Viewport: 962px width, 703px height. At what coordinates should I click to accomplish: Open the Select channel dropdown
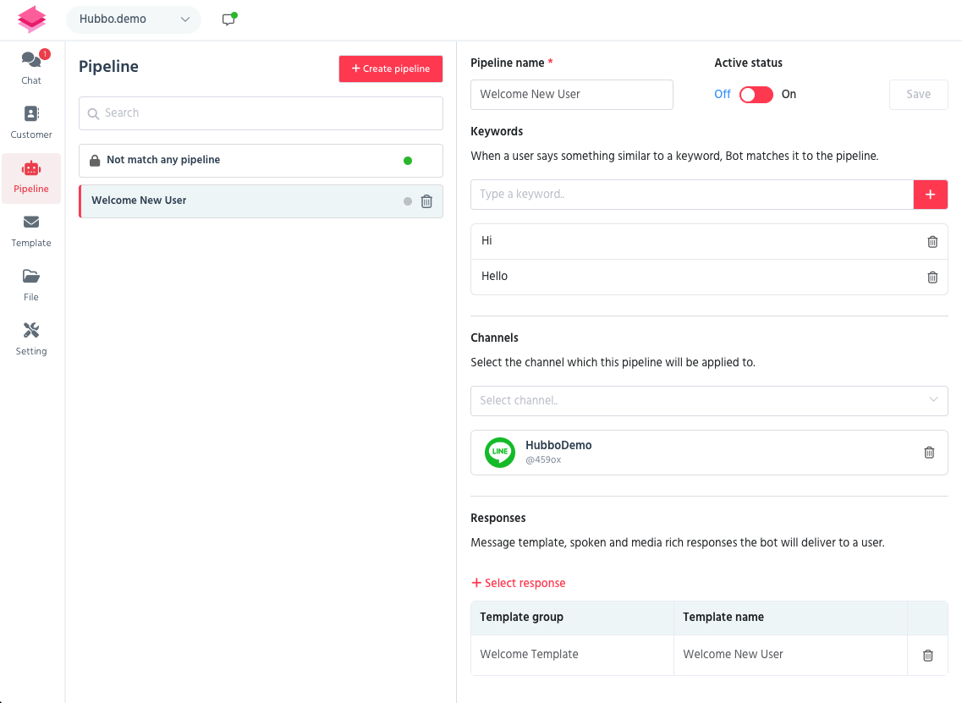click(709, 400)
